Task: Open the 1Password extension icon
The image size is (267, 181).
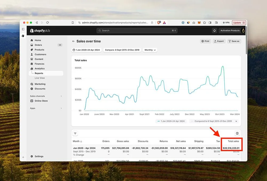Action: click(x=183, y=23)
